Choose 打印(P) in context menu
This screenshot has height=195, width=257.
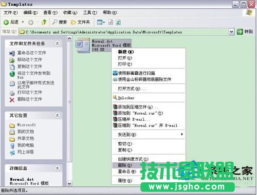[x=149, y=64]
